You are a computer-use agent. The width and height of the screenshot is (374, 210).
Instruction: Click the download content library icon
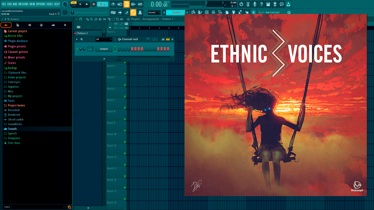pos(288,4)
